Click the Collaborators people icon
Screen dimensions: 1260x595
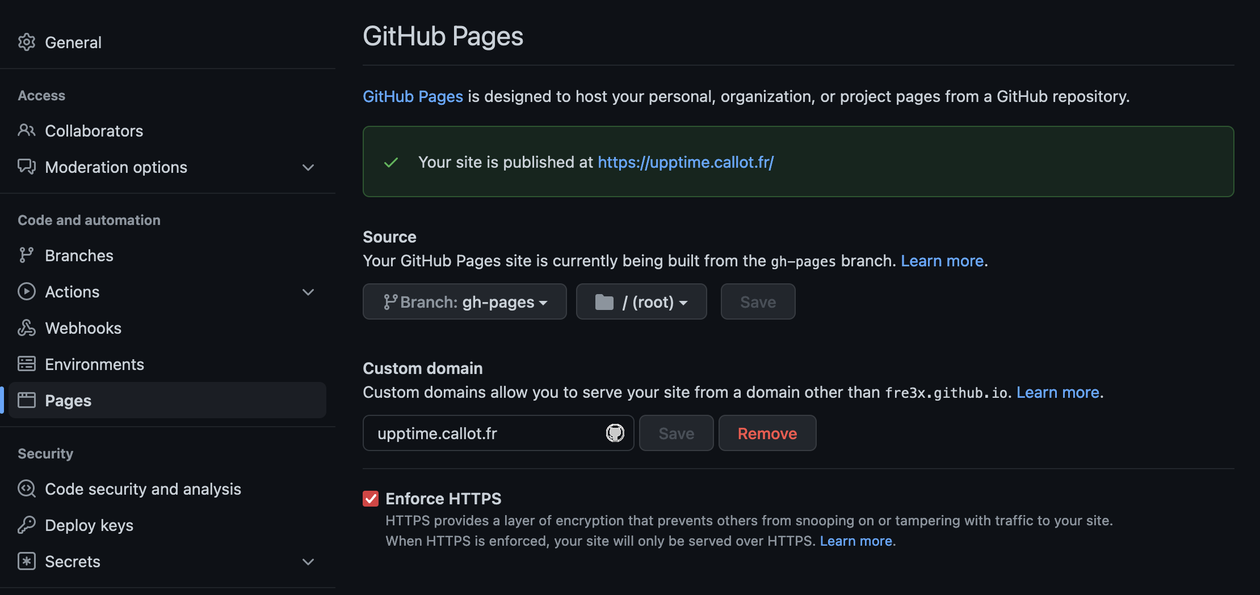coord(27,131)
